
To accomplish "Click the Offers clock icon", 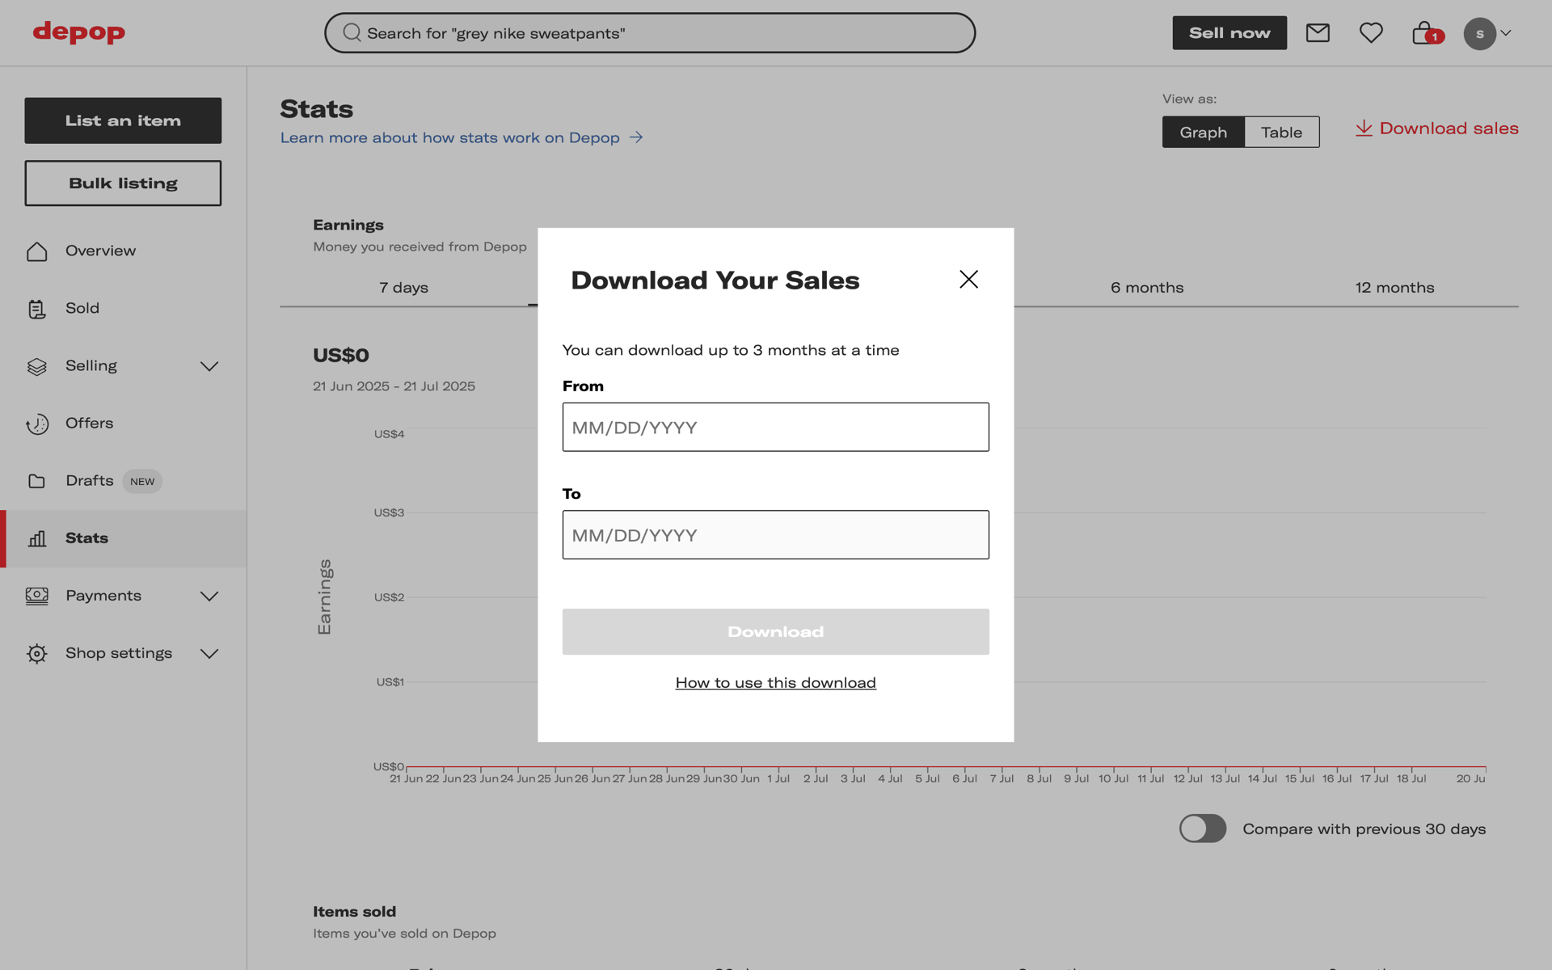I will pyautogui.click(x=37, y=424).
